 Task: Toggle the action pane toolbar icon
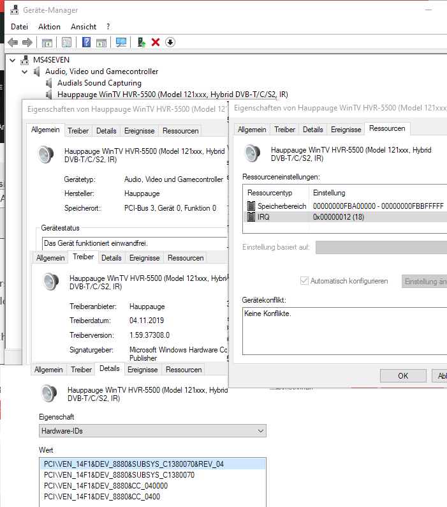[x=101, y=42]
